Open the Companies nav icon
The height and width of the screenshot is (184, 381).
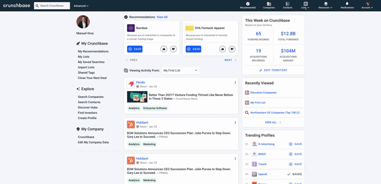269,5
